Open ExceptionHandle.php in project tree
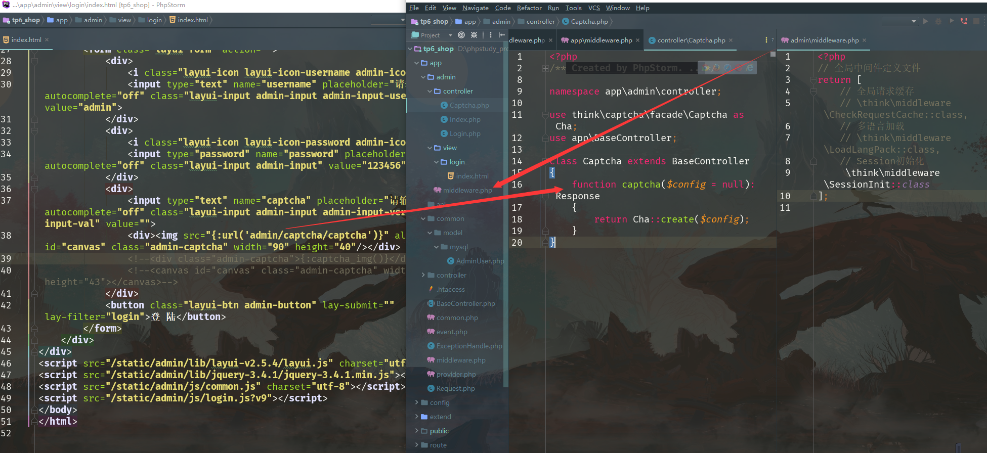 pos(469,346)
